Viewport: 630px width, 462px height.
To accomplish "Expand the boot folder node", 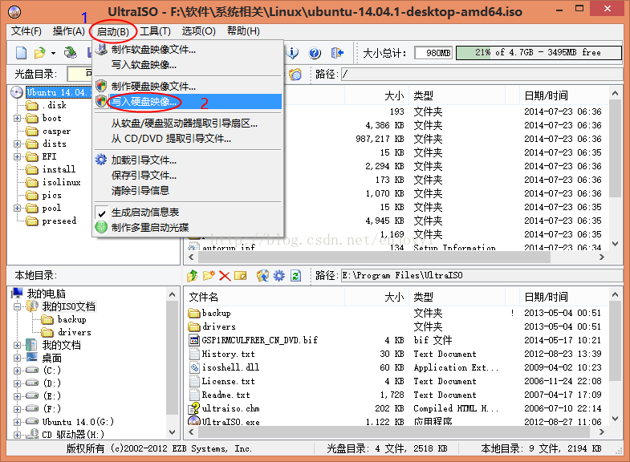I will pos(18,119).
